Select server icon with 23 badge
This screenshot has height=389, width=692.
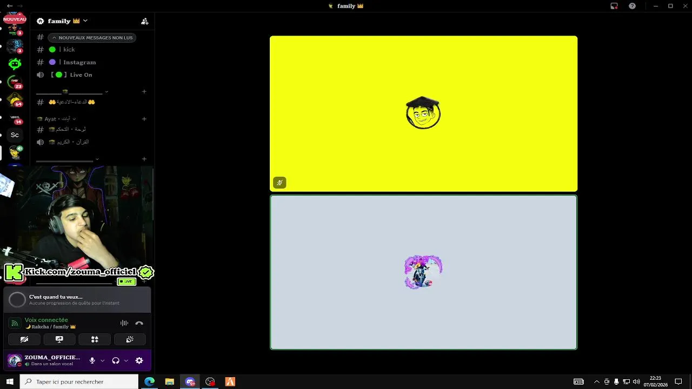(15, 83)
